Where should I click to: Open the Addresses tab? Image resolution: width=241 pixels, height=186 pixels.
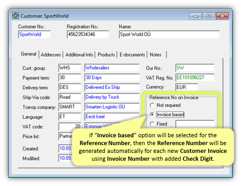click(x=51, y=55)
